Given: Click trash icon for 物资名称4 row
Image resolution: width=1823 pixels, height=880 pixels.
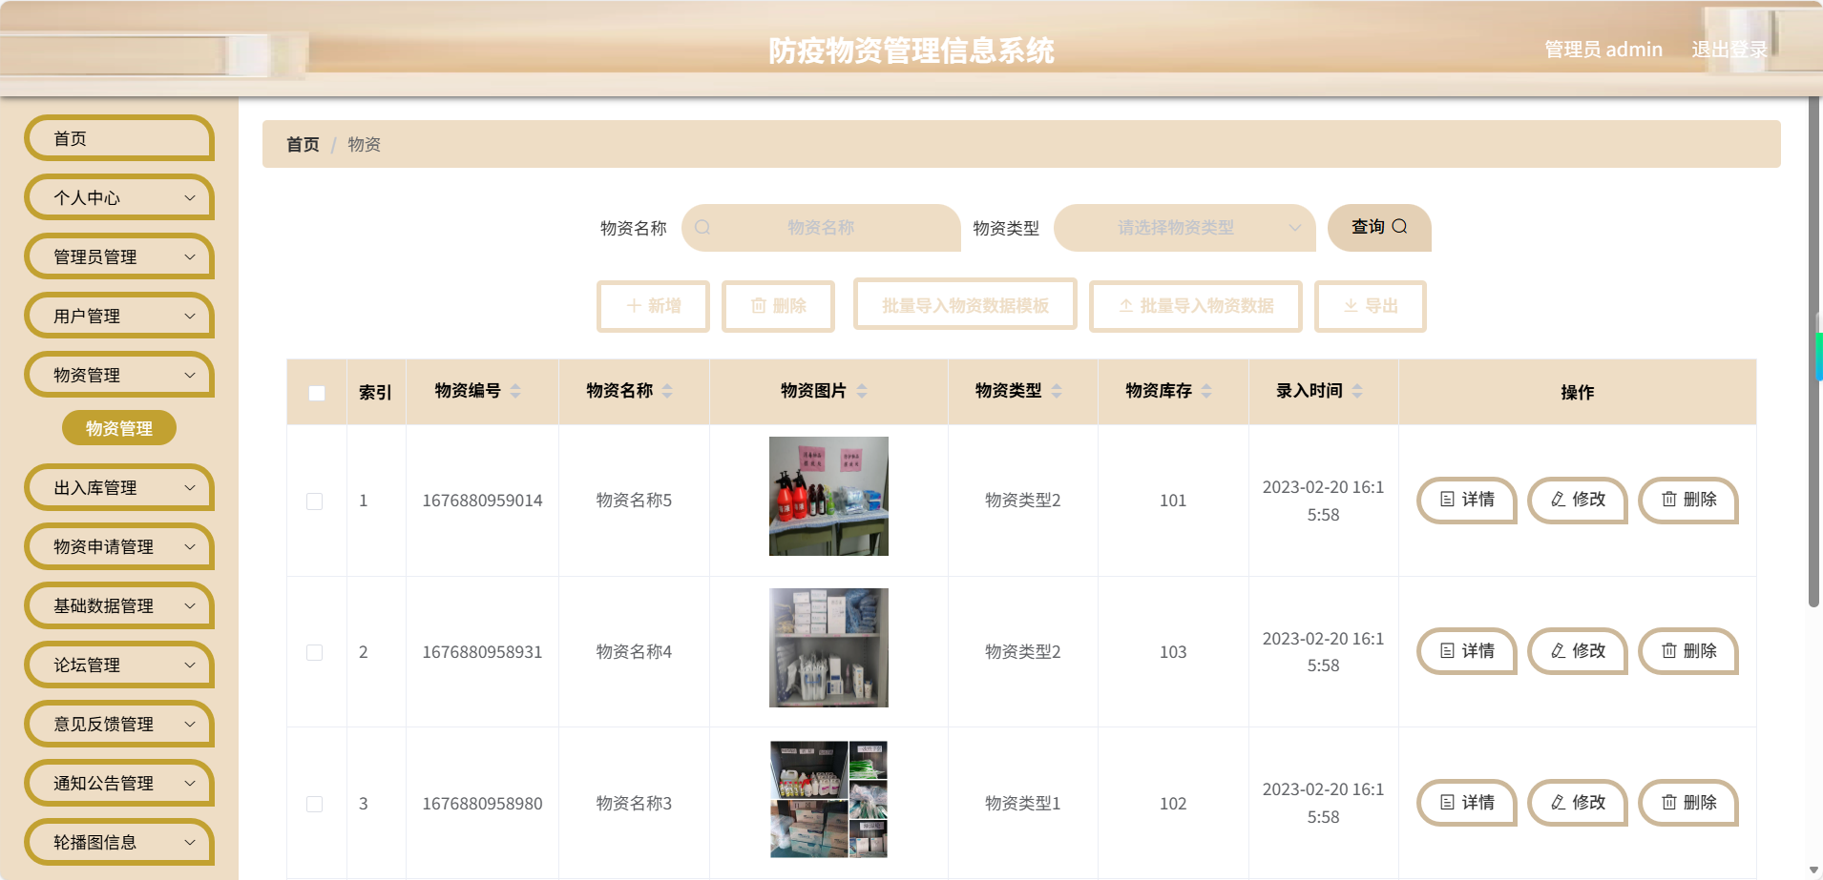Looking at the screenshot, I should coord(1668,651).
